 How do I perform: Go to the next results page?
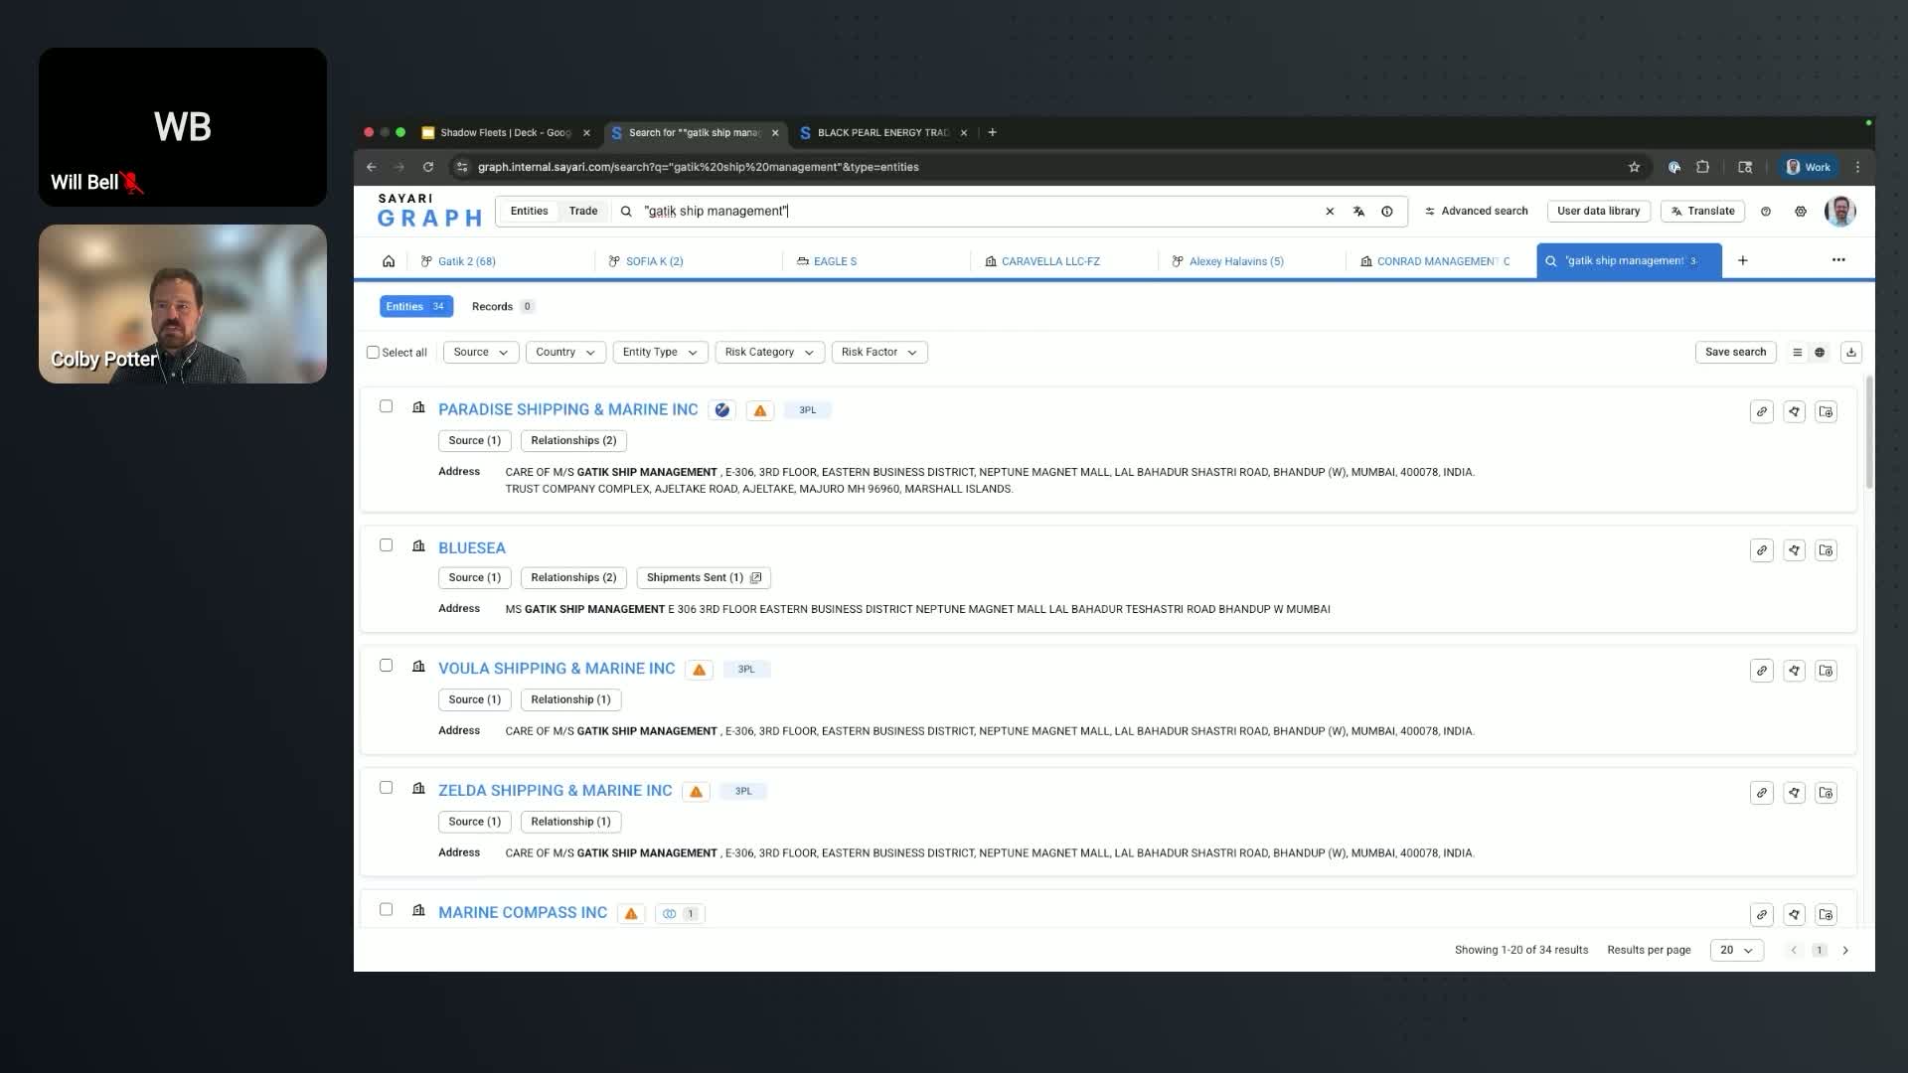coord(1846,951)
